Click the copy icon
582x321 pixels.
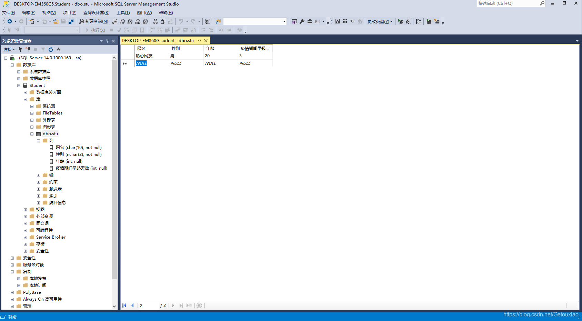coord(163,21)
